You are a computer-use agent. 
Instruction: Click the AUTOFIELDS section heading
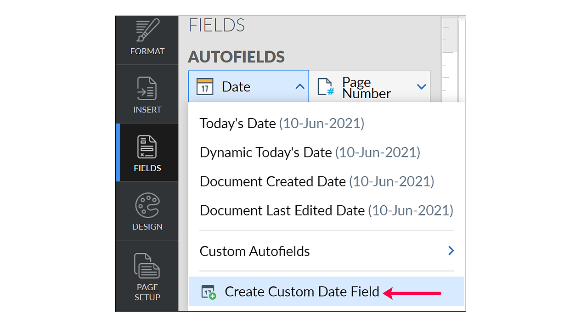click(x=236, y=57)
